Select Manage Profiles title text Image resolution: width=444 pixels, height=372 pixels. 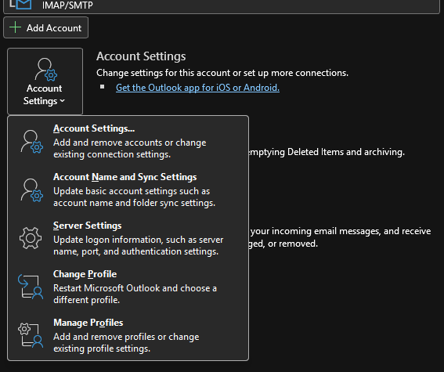click(88, 323)
